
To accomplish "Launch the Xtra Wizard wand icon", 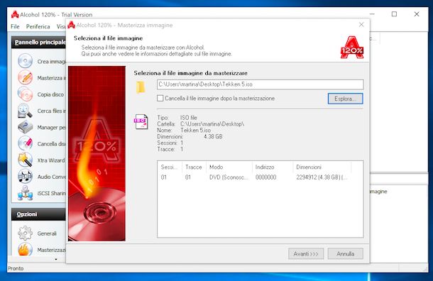I will [25, 160].
